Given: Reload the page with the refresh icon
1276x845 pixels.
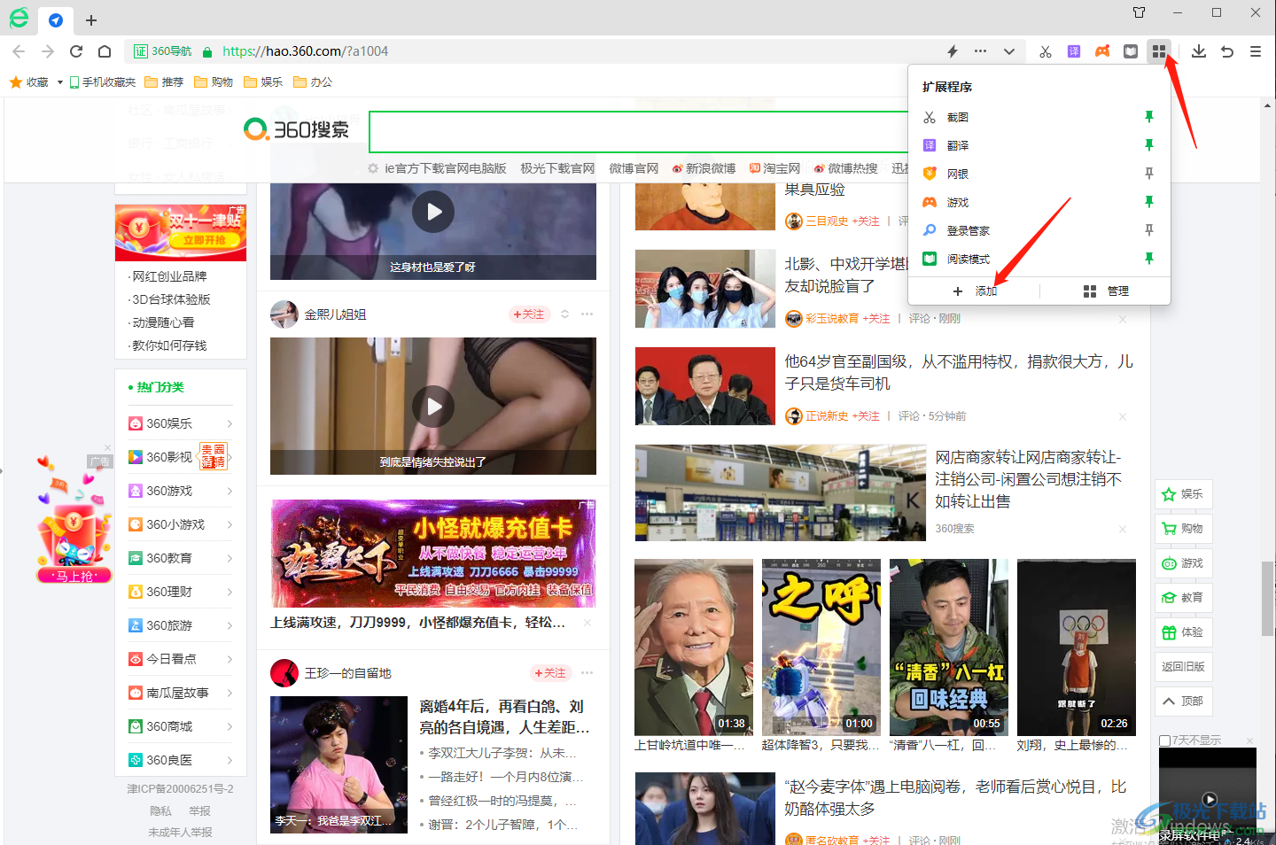Looking at the screenshot, I should 76,51.
